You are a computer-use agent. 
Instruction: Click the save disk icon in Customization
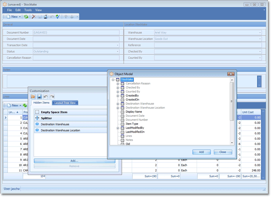point(39,97)
